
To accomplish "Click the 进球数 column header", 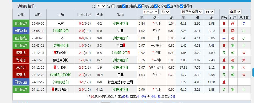I will [244, 17].
